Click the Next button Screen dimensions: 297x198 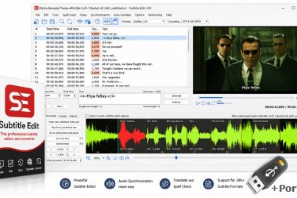coord(60,106)
